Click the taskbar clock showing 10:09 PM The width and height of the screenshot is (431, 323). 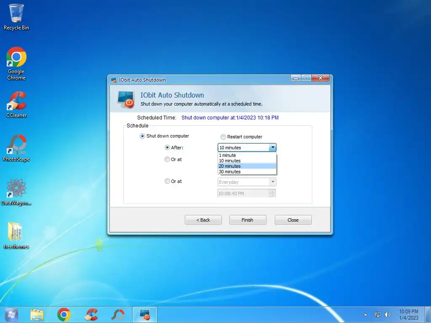(408, 315)
